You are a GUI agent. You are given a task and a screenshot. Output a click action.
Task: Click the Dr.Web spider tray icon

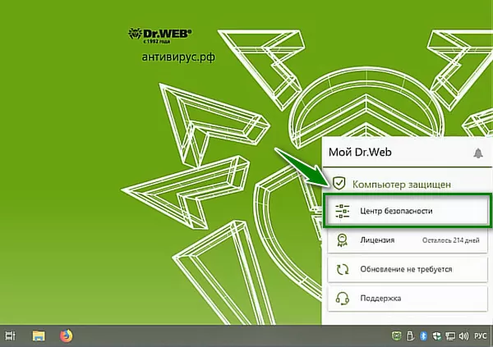tap(396, 336)
